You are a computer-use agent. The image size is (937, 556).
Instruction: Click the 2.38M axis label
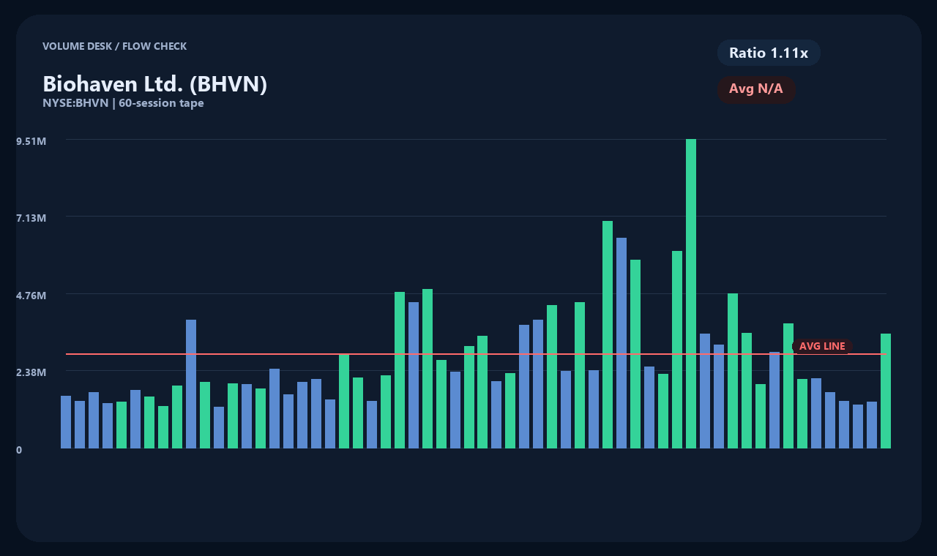(31, 372)
